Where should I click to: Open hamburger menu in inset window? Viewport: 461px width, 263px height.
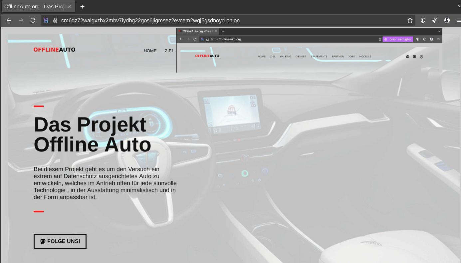438,39
